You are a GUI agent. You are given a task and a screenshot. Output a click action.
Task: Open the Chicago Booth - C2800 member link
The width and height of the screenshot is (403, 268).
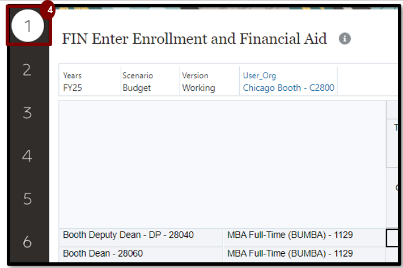pos(289,88)
